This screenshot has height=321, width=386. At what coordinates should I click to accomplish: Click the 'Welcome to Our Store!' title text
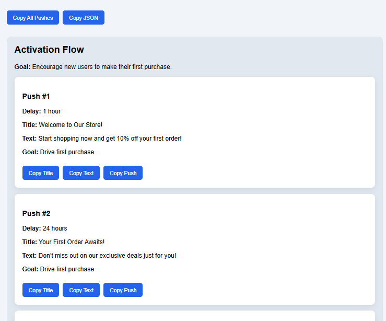click(x=71, y=125)
